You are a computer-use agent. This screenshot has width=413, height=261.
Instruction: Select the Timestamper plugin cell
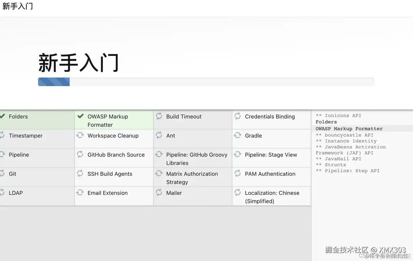(x=26, y=136)
